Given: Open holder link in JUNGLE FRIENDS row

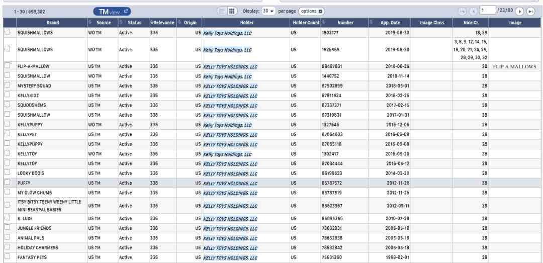Looking at the screenshot, I should (230, 228).
